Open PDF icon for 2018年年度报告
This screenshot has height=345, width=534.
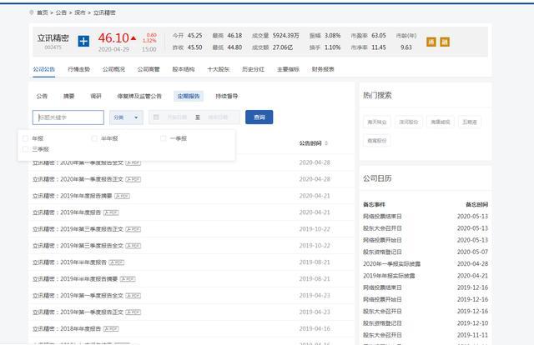point(111,328)
